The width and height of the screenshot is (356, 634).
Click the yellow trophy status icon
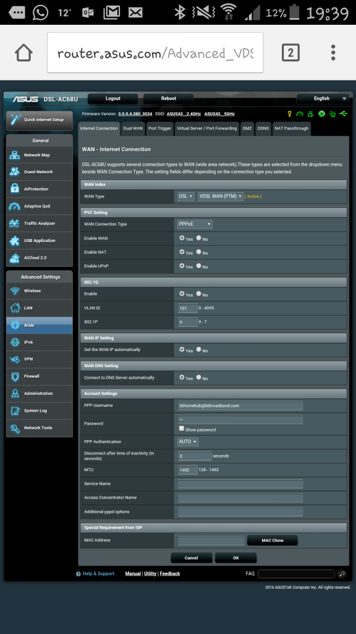[289, 114]
